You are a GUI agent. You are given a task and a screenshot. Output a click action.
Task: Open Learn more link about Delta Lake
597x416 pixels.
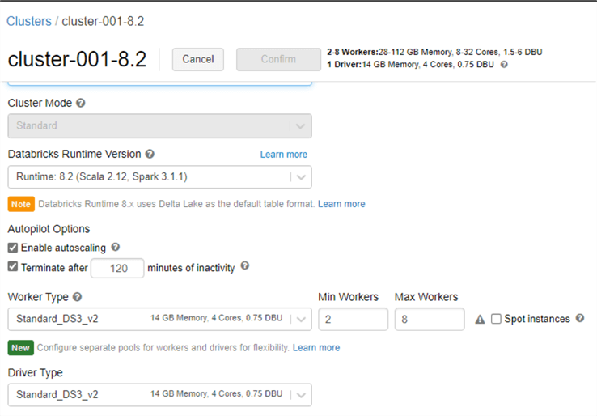[341, 204]
